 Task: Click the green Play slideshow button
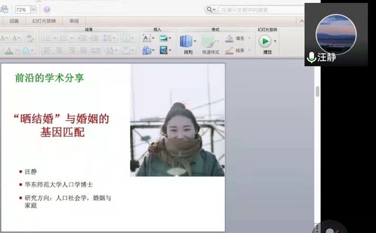265,41
